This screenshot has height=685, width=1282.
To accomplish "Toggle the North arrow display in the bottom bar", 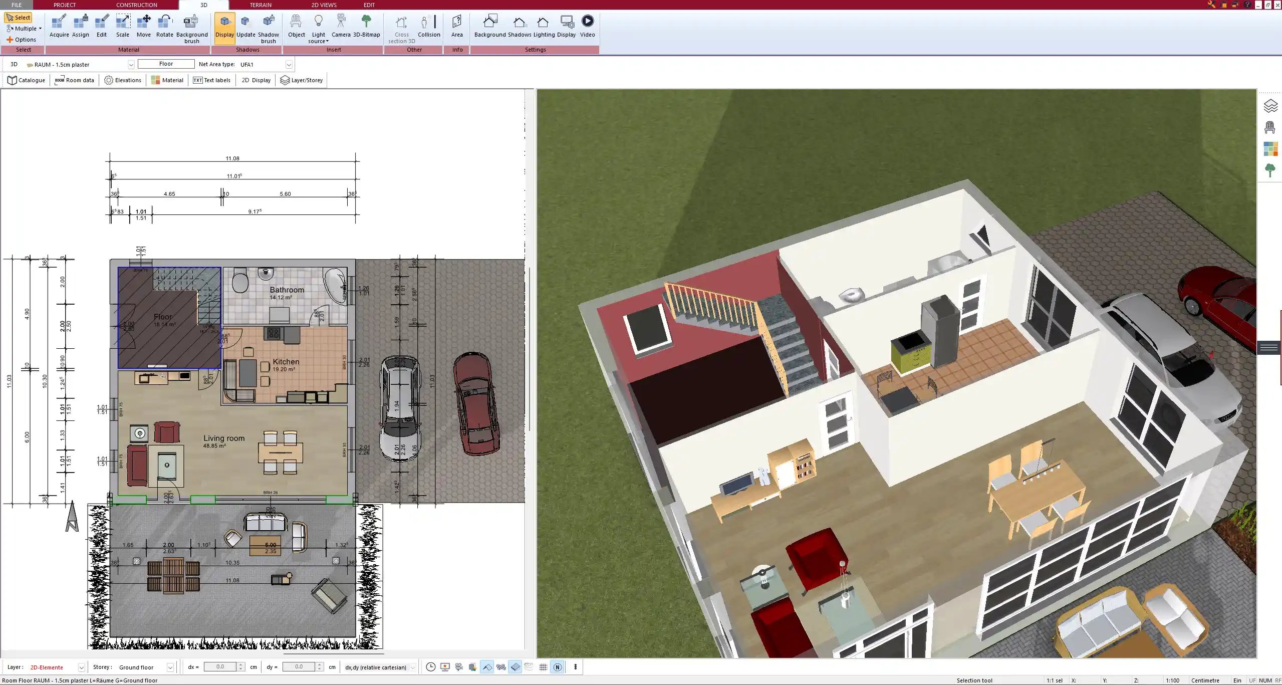I will 557,667.
